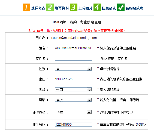Viewport: 154px width, 130px height.
Task: Expand the 证件类型 ID type dropdown arrow
Action: (x=89, y=112)
